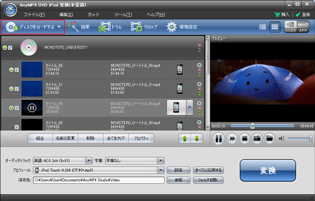Screen dimensions: 315x201
Task: Delete title 31 with red X
Action: pos(199,89)
